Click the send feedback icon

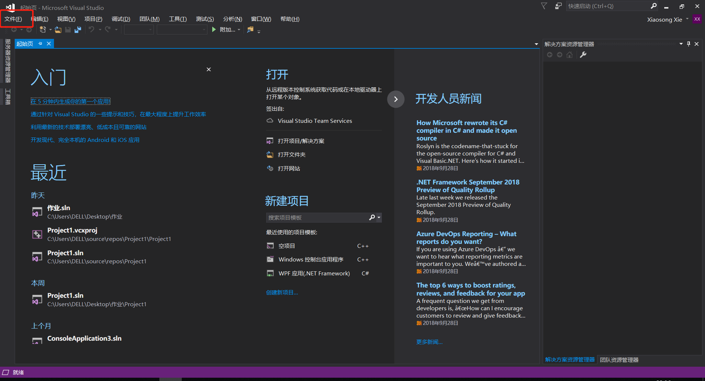tap(558, 6)
